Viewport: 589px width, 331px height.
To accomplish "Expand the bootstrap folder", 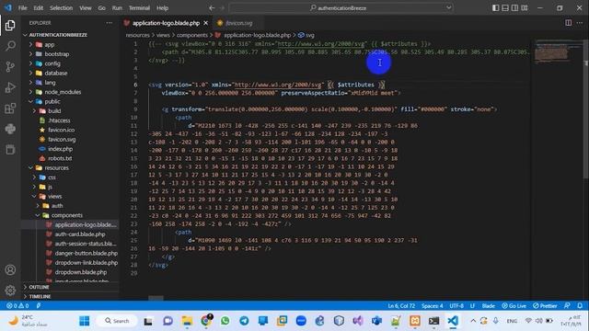I will (x=56, y=54).
